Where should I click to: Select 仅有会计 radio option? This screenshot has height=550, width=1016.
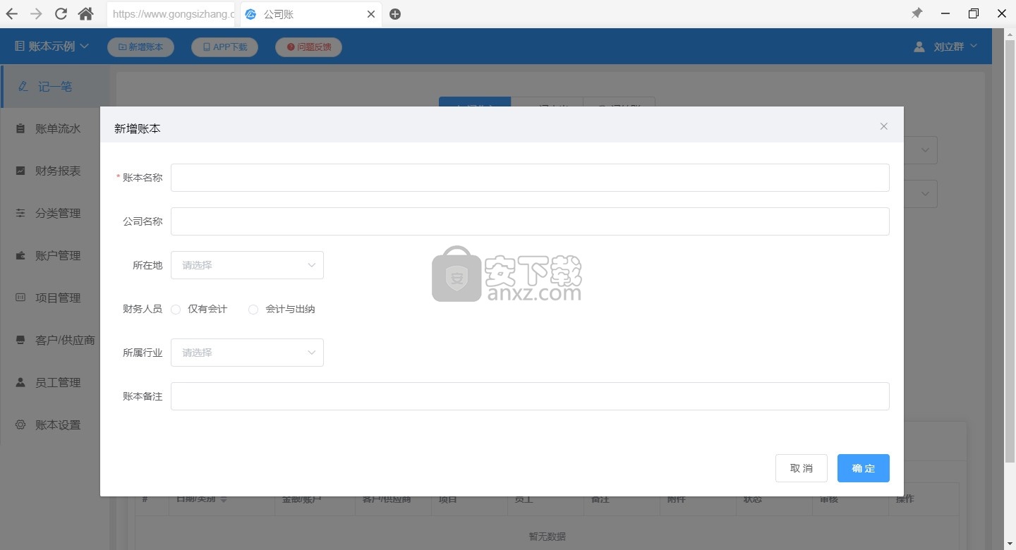click(x=176, y=310)
